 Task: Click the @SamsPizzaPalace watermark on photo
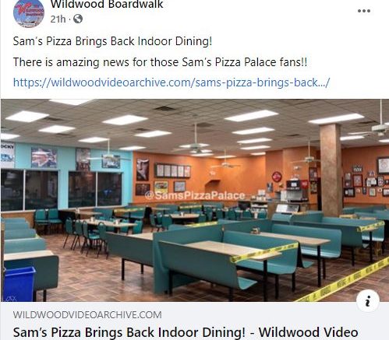point(195,195)
